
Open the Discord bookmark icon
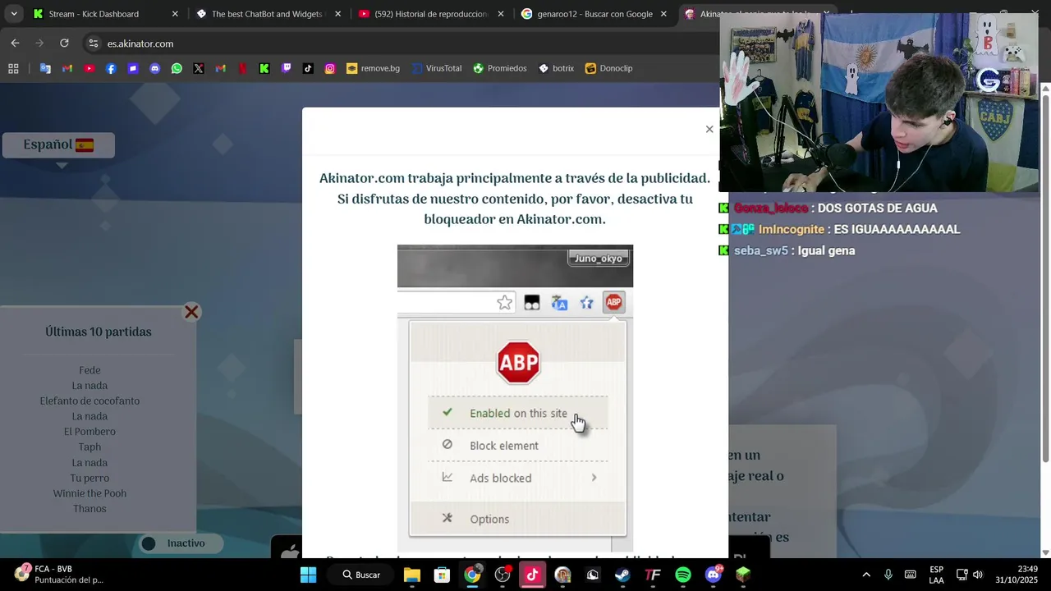(x=154, y=68)
